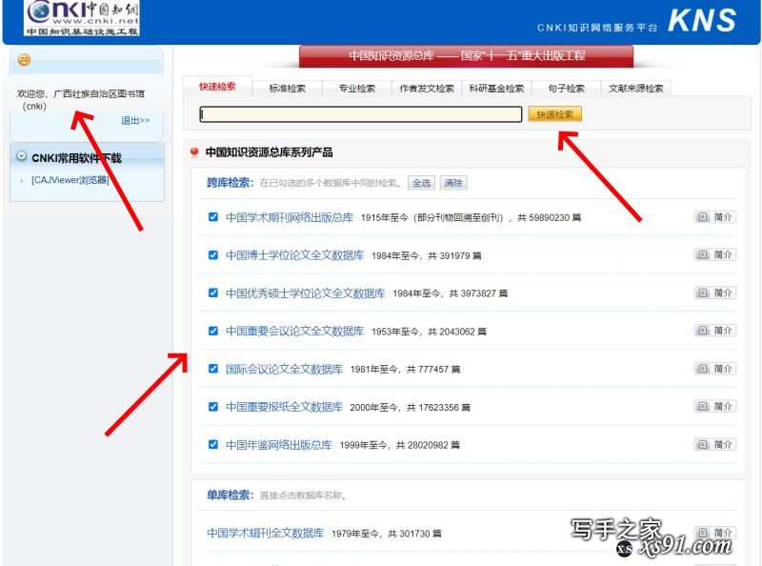This screenshot has height=566, width=762.
Task: Click the 共 59890230 篇 count text
Action: [550, 217]
